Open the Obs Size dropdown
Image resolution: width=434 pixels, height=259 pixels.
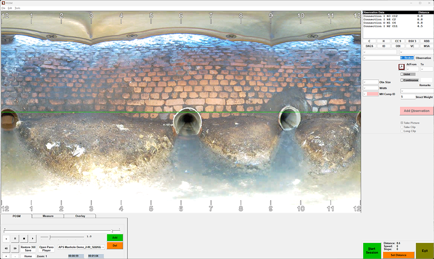point(371,82)
